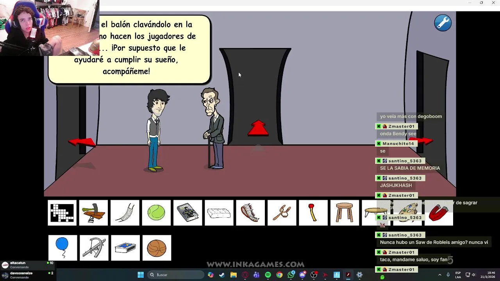Select the red horseshoe magnet item
500x281 pixels.
[439, 213]
